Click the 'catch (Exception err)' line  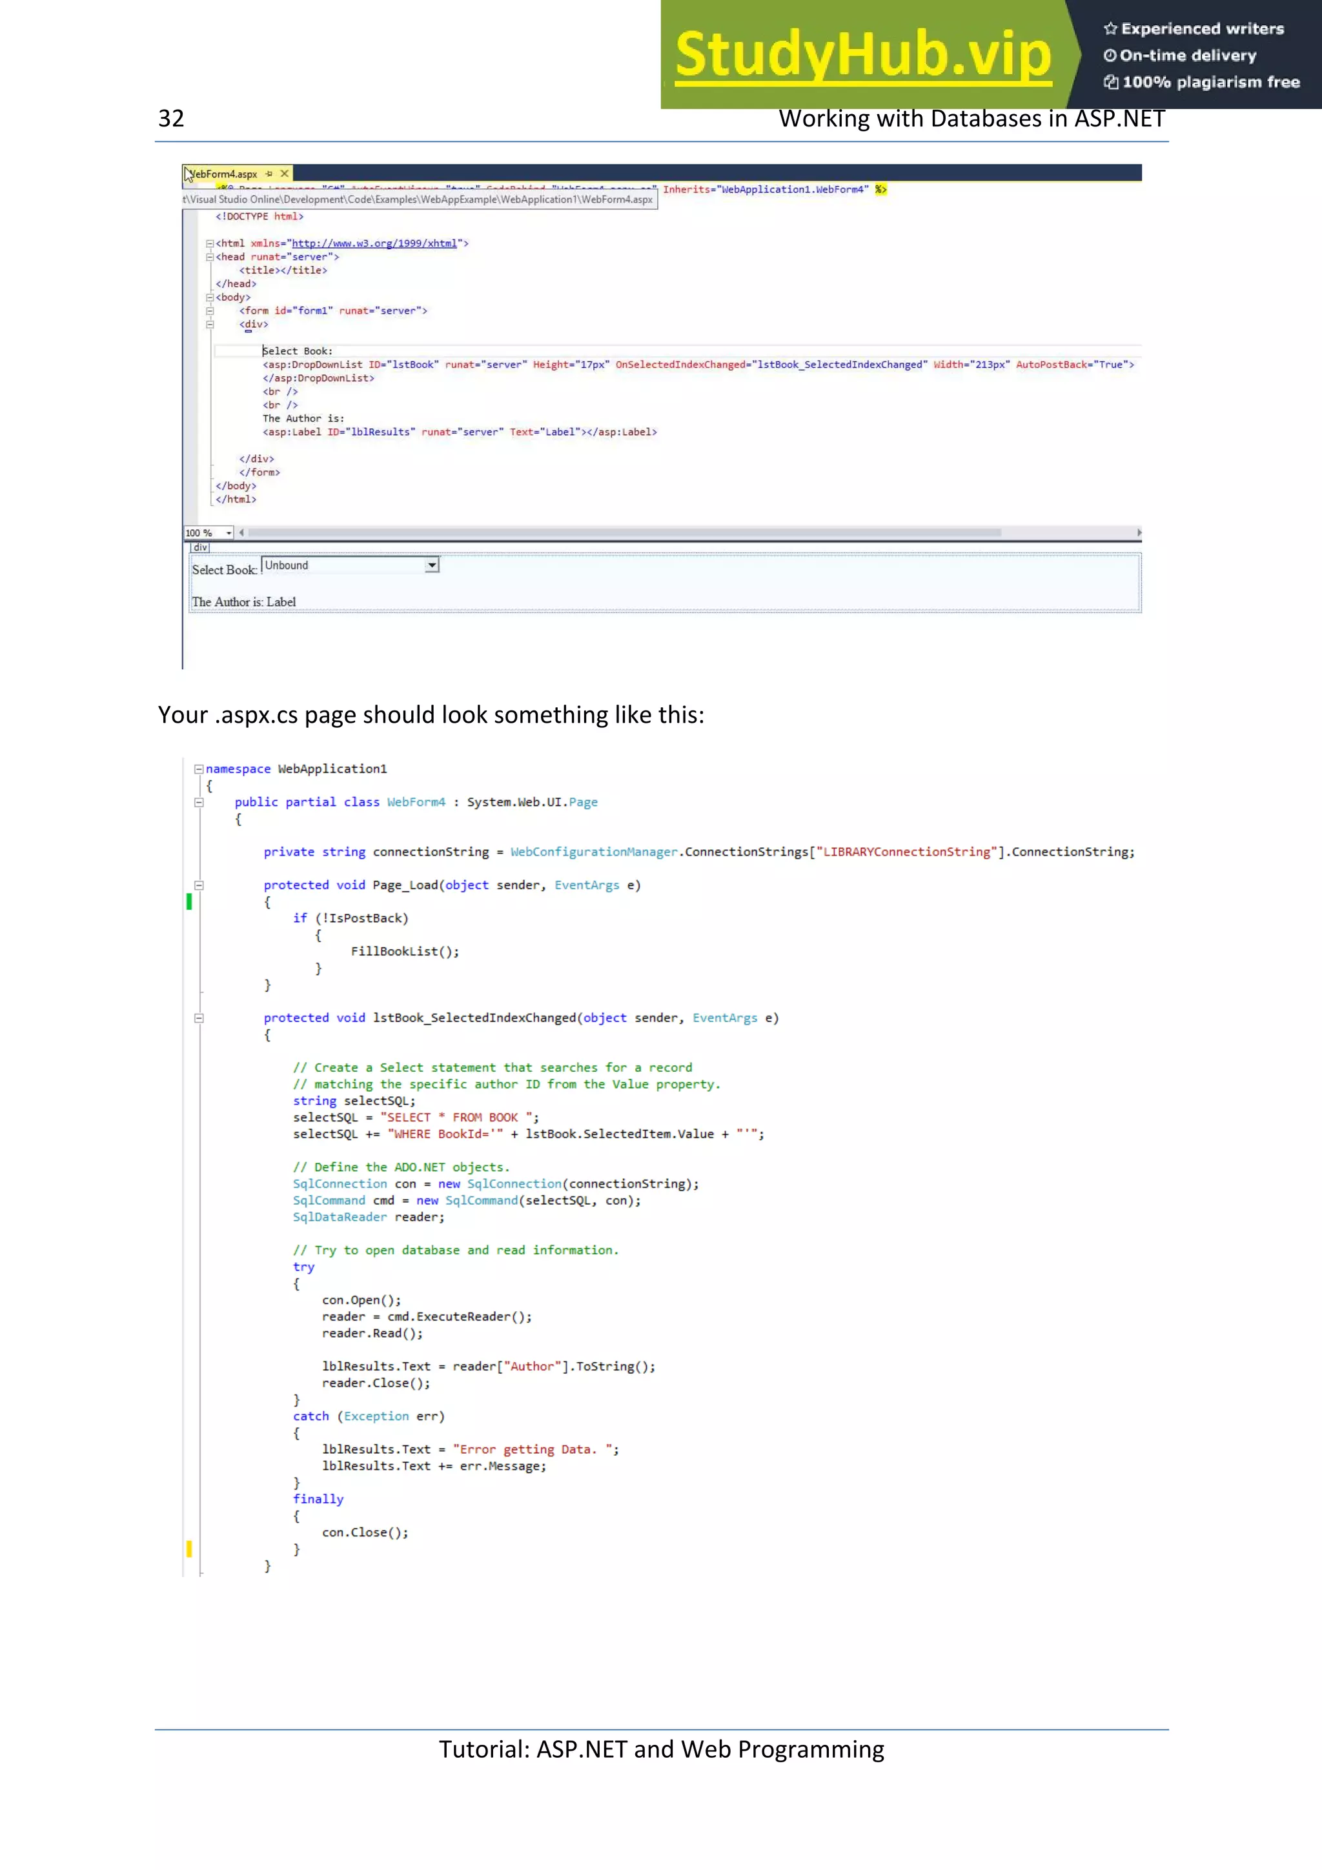(x=369, y=1416)
